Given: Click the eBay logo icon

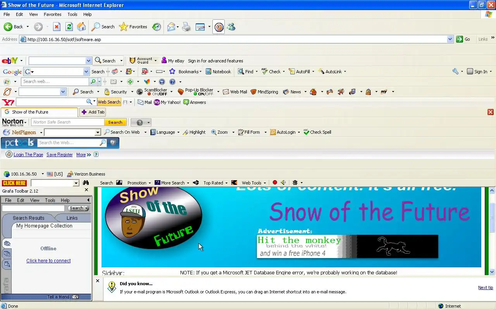Looking at the screenshot, I should 10,61.
